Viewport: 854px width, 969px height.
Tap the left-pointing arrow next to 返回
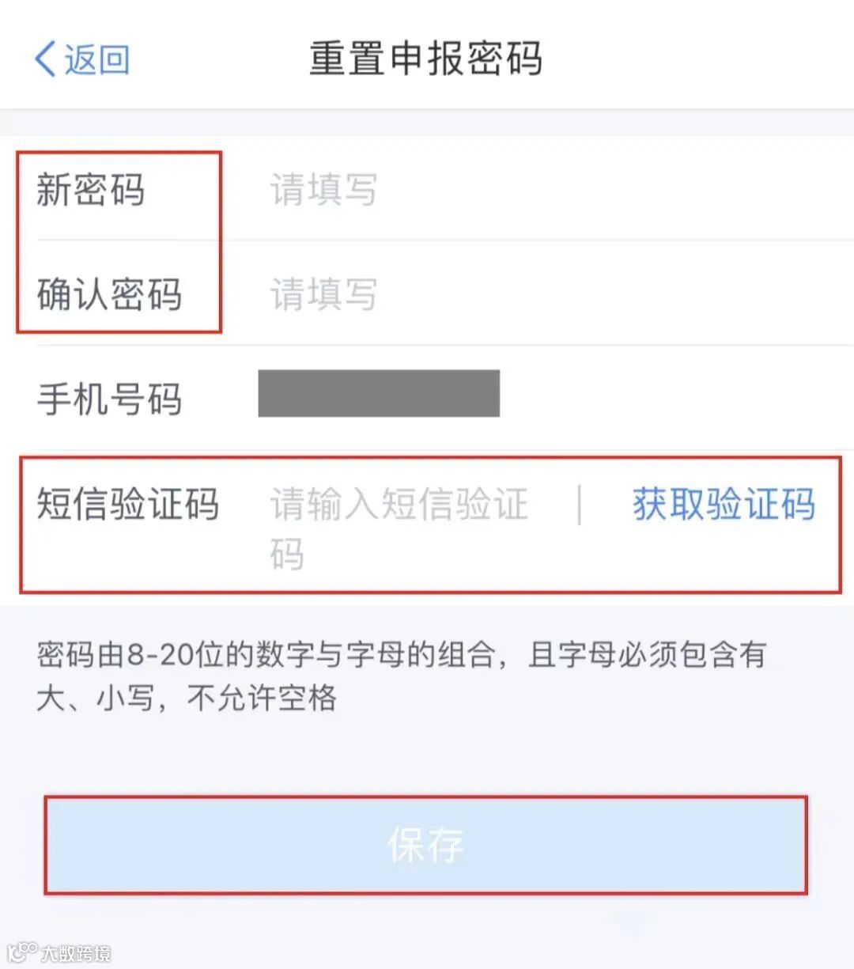(43, 57)
